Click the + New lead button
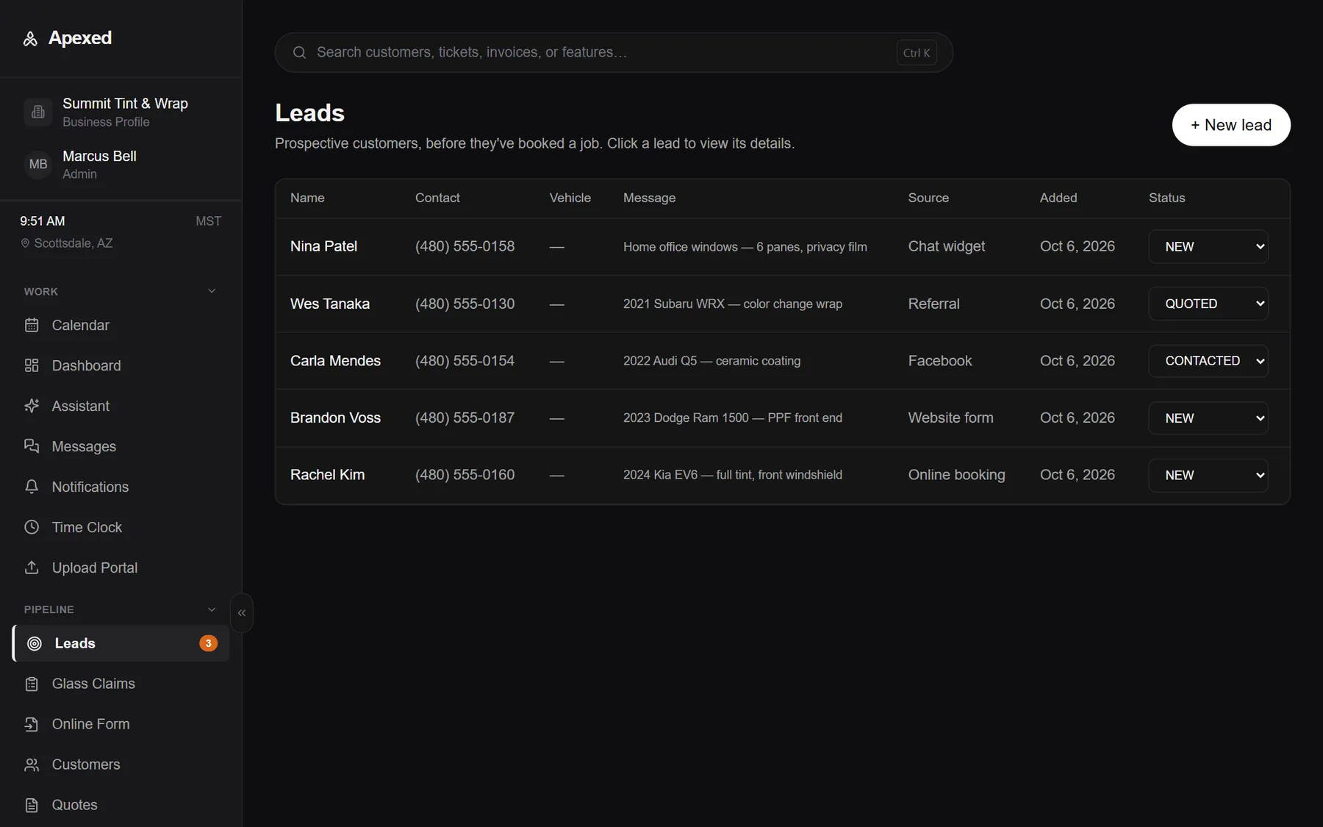Viewport: 1323px width, 827px height. point(1231,125)
